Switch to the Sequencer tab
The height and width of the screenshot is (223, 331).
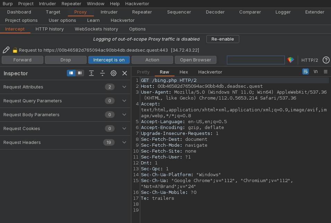click(179, 12)
